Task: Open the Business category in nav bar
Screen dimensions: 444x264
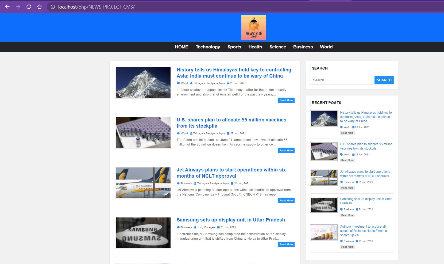Action: [303, 47]
